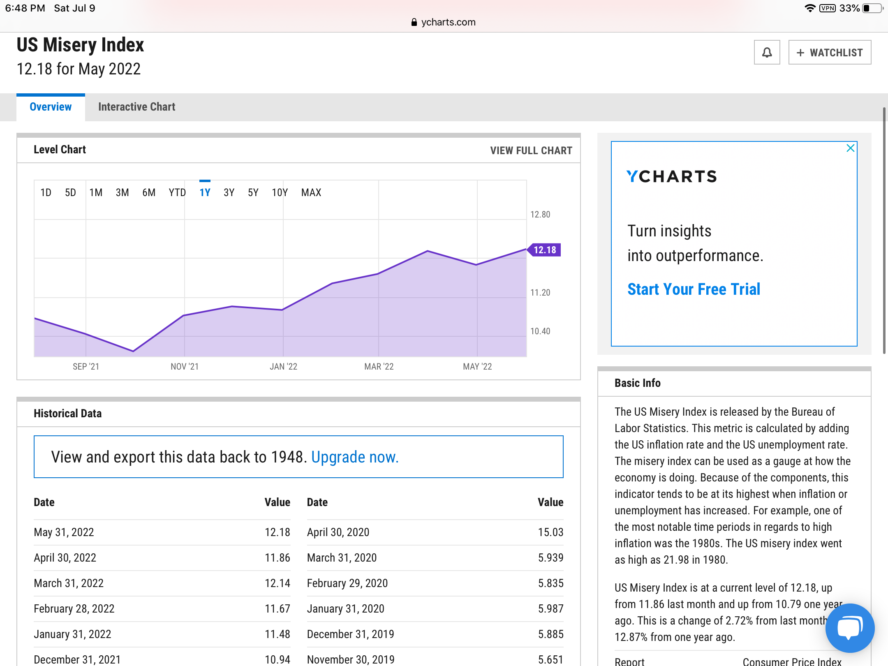Screen dimensions: 888x666
Task: Close the YCharts advertisement
Action: click(851, 148)
